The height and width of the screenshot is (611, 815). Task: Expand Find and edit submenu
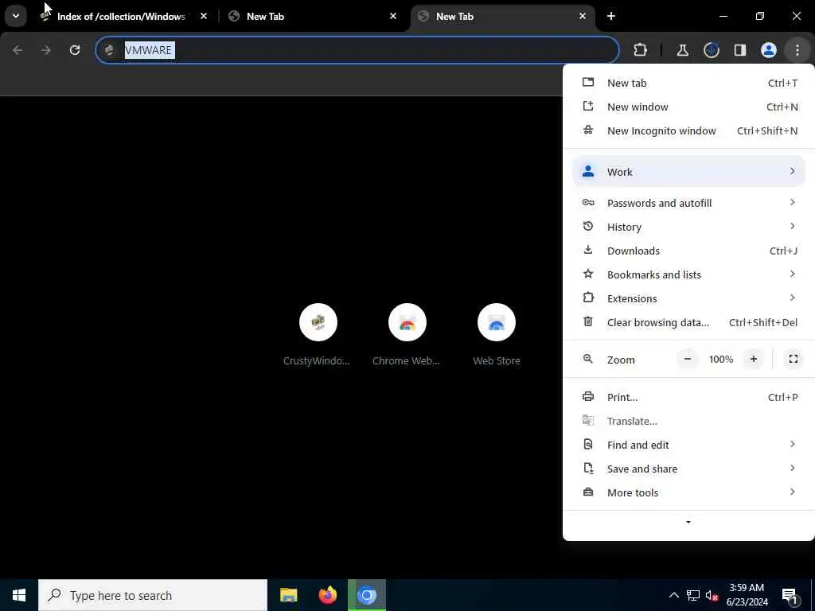[x=688, y=445]
